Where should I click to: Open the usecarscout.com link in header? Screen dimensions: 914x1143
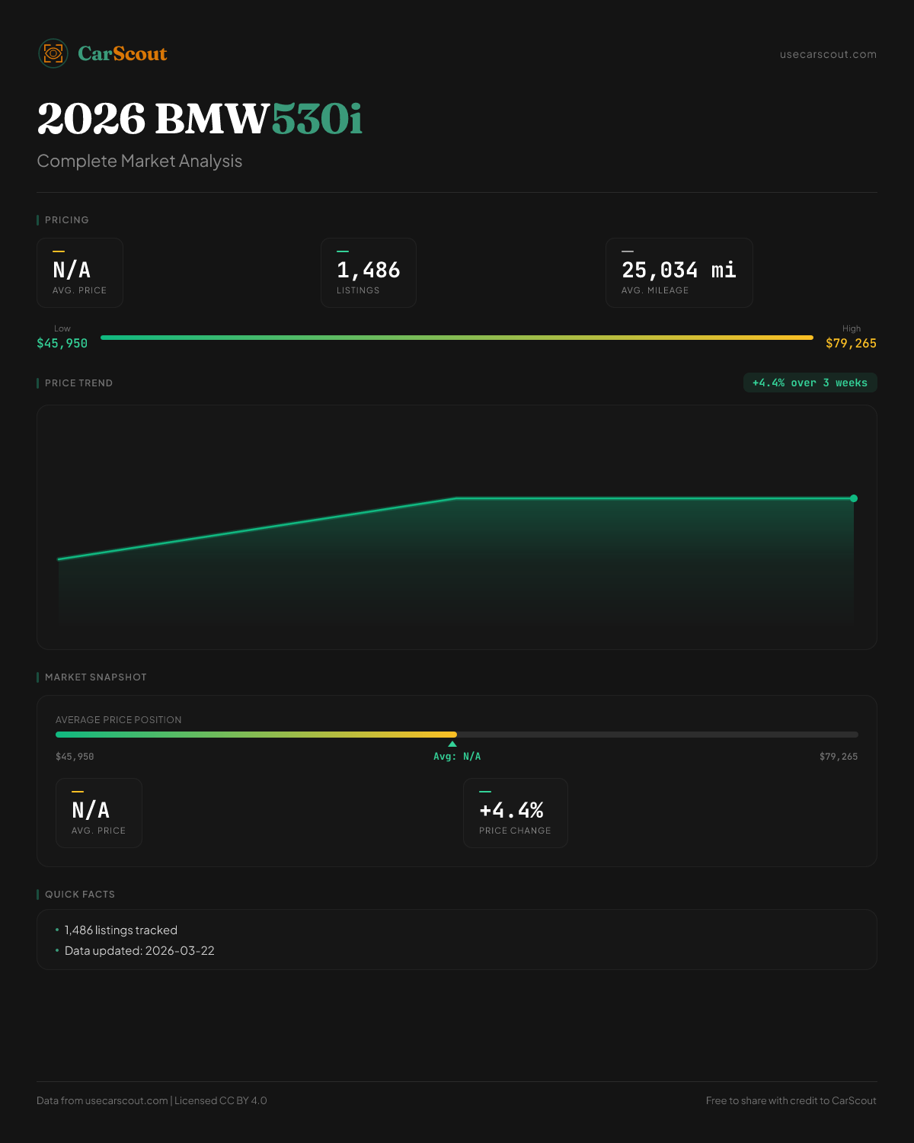(x=828, y=54)
